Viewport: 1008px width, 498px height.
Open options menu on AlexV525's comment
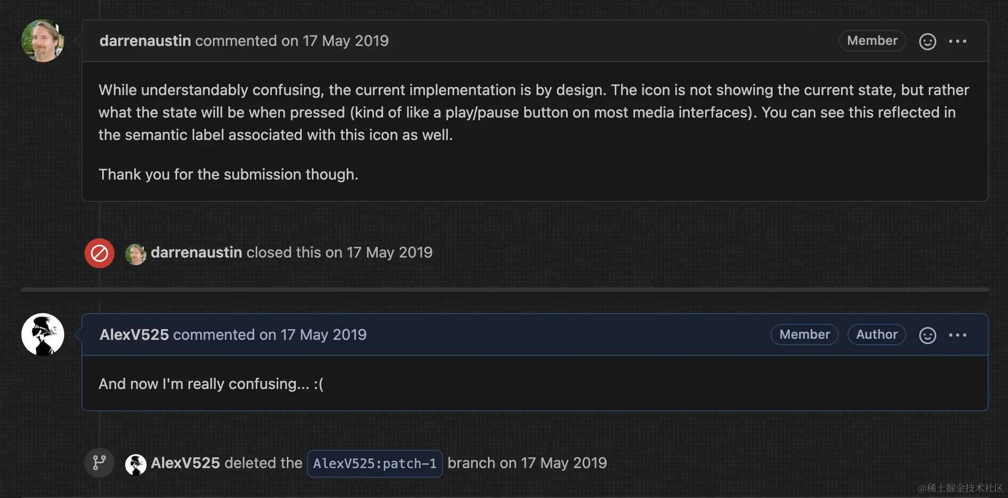click(957, 335)
